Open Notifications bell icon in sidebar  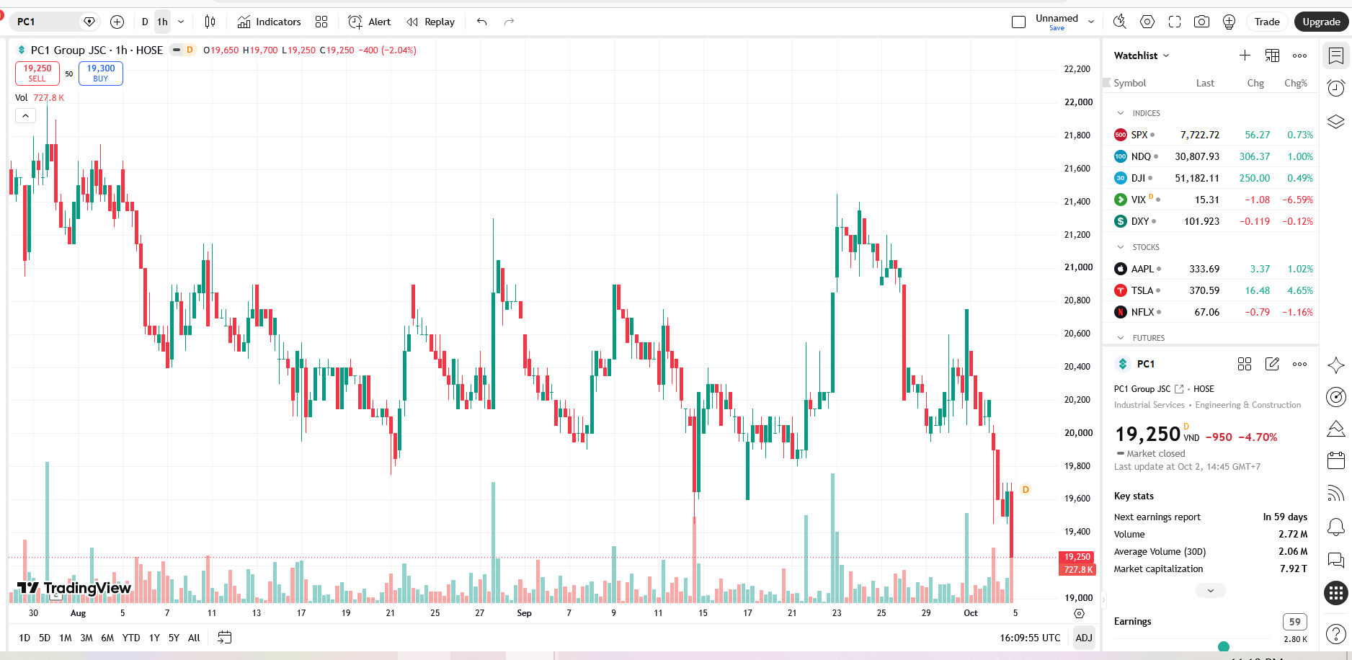[x=1335, y=527]
